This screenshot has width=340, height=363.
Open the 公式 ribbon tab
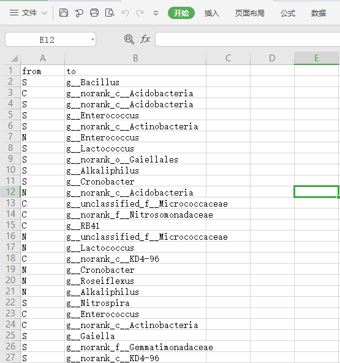click(x=288, y=13)
